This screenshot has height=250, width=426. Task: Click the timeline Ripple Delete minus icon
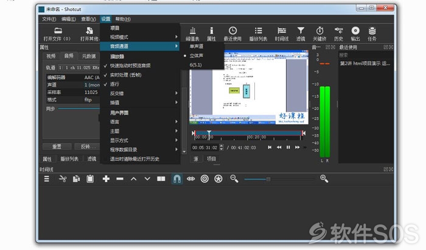point(120,179)
